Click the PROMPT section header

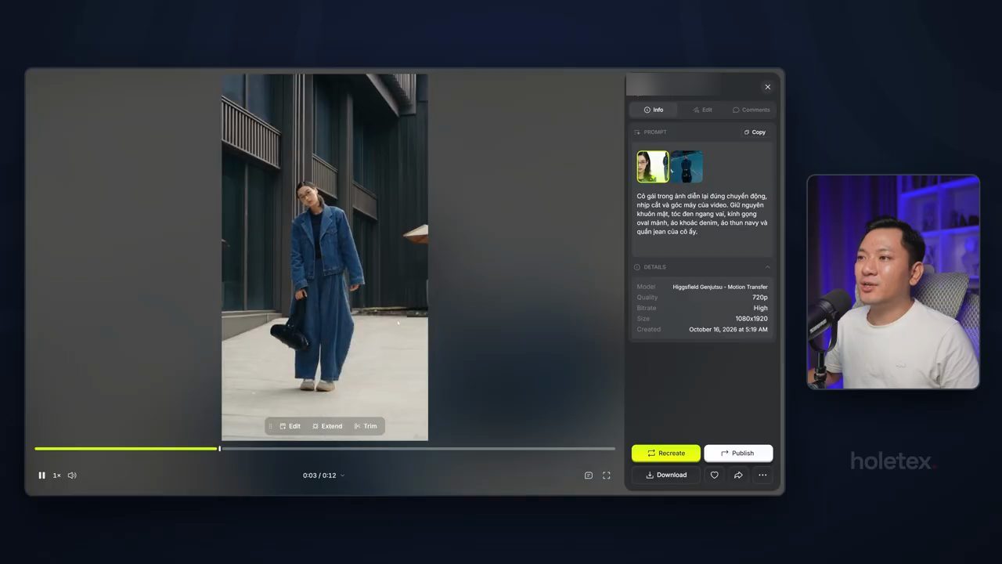click(x=651, y=132)
